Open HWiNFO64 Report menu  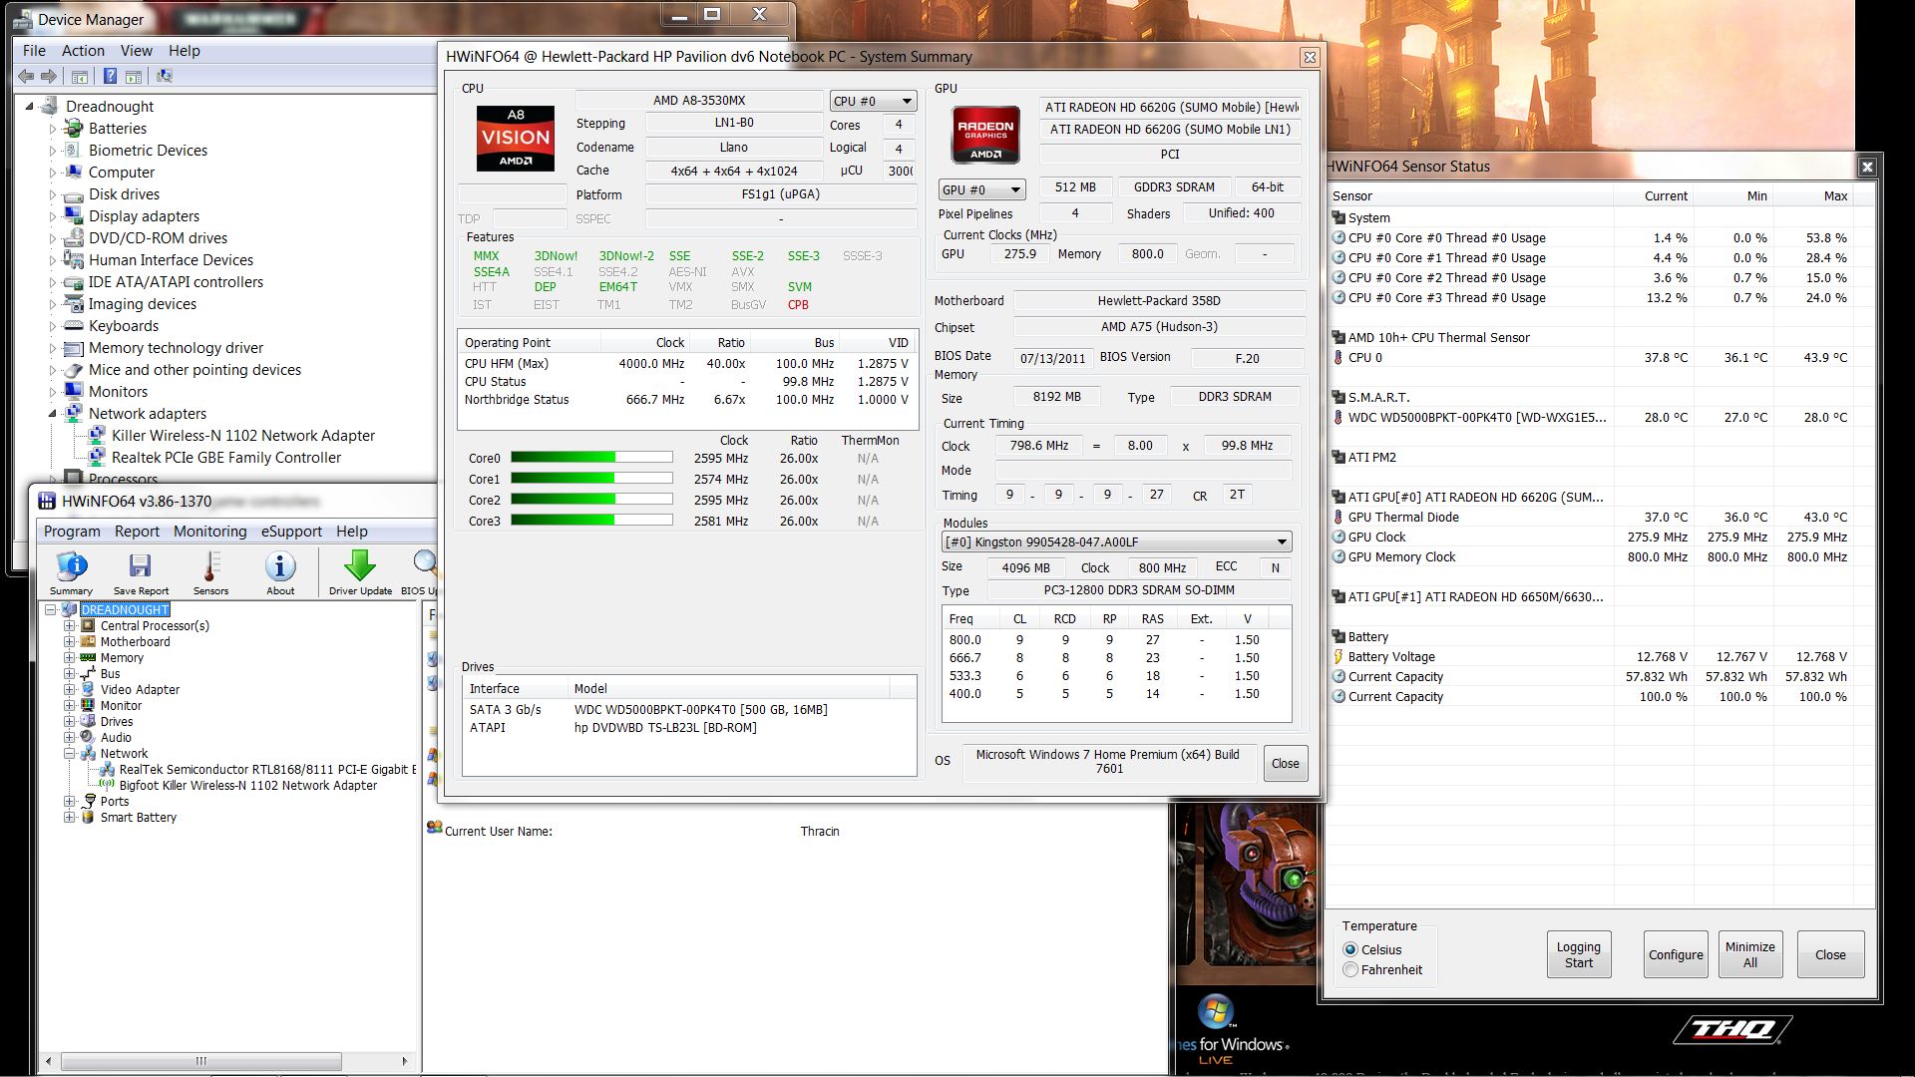click(137, 532)
